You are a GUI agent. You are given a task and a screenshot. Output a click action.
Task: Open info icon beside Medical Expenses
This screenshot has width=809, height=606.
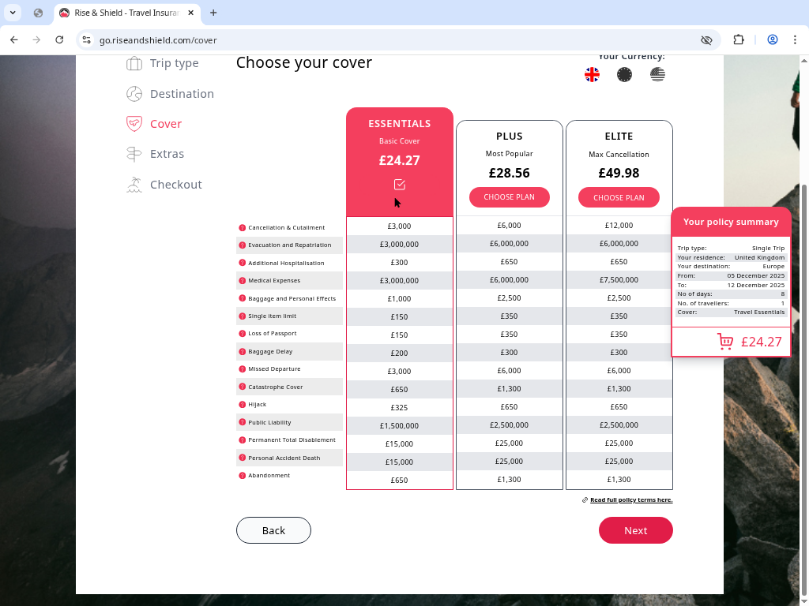(x=241, y=280)
